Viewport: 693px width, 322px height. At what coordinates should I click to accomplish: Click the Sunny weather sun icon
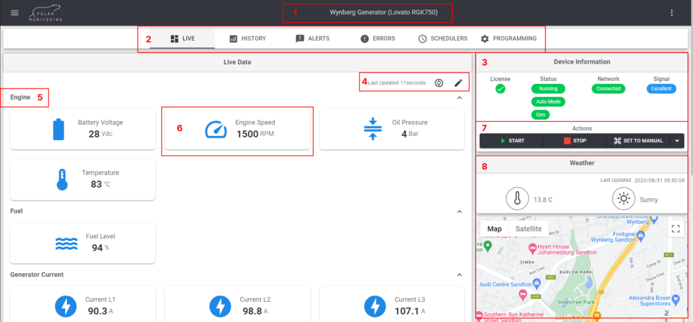[623, 200]
